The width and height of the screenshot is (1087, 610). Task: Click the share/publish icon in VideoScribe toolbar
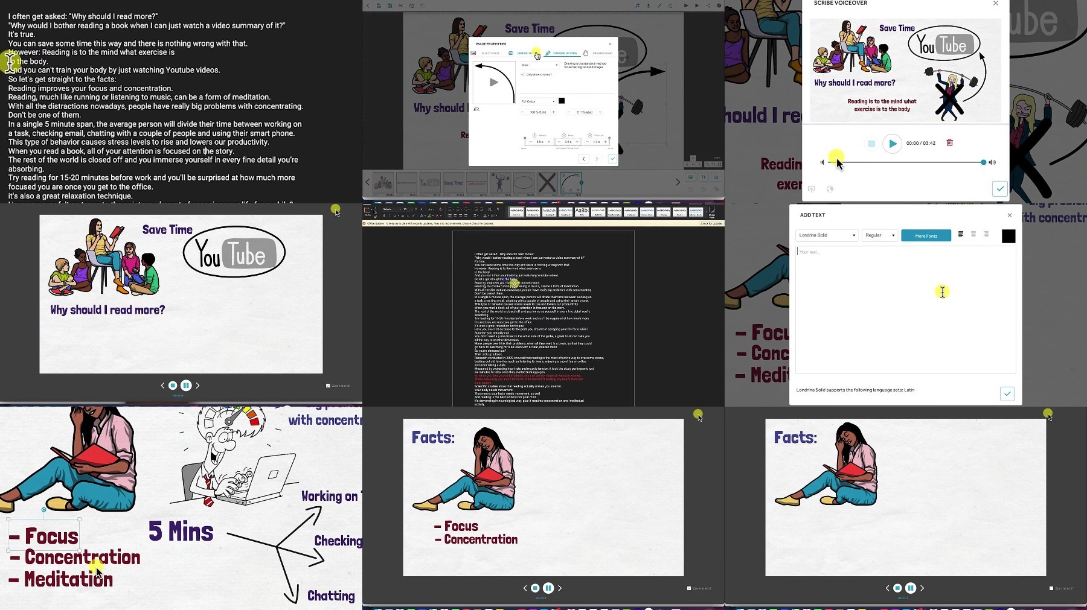tap(708, 5)
